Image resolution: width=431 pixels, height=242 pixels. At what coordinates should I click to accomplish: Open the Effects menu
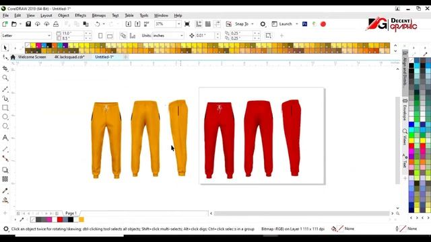pos(81,15)
